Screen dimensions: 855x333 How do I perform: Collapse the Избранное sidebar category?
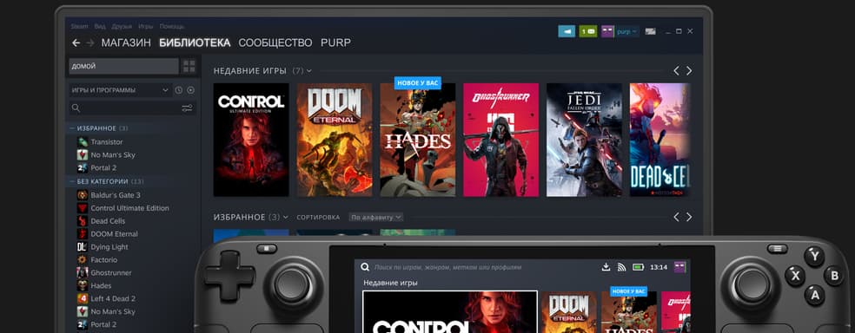pyautogui.click(x=72, y=128)
